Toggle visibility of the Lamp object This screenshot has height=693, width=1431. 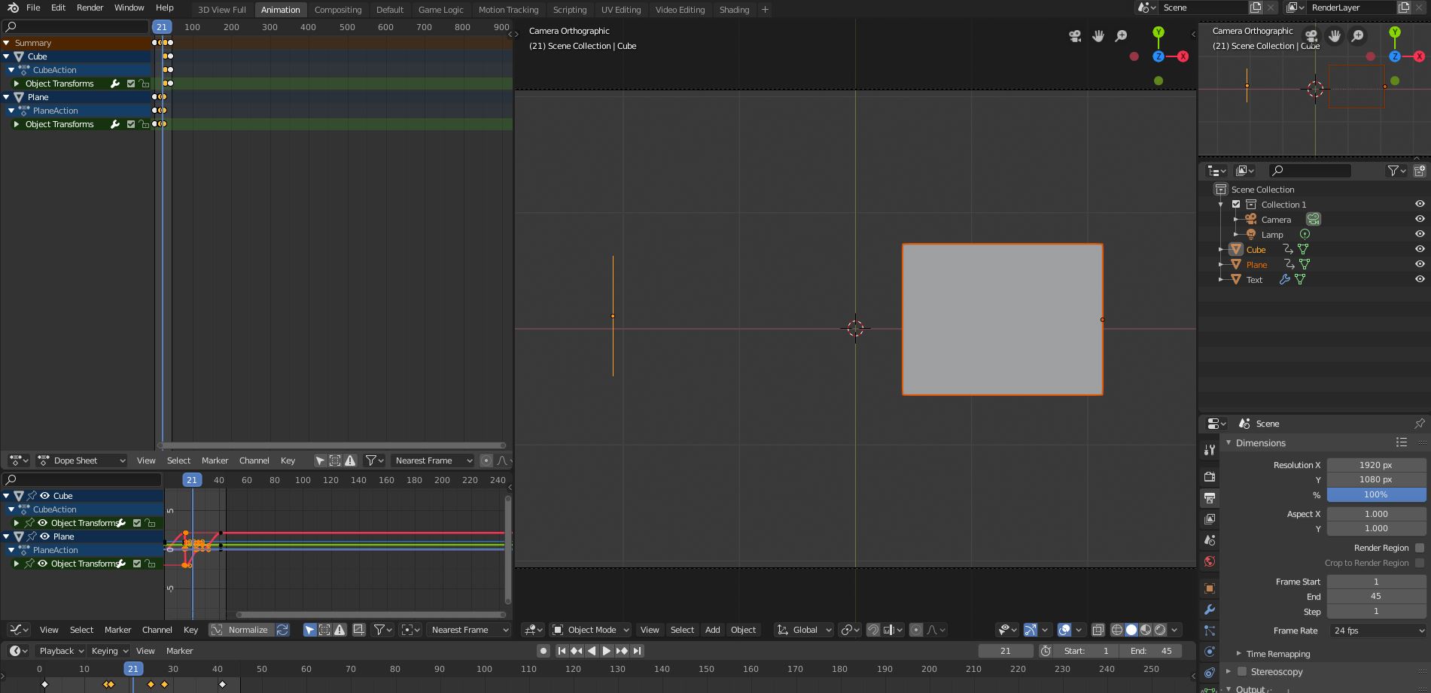(x=1419, y=234)
